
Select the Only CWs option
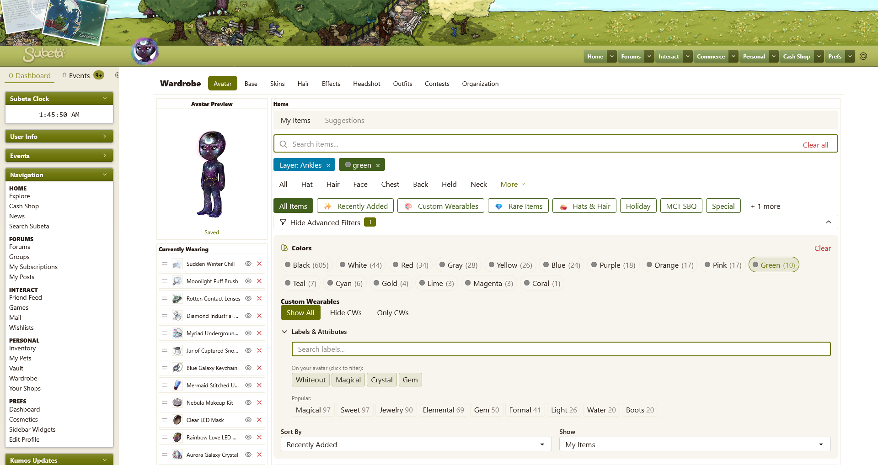(x=392, y=313)
